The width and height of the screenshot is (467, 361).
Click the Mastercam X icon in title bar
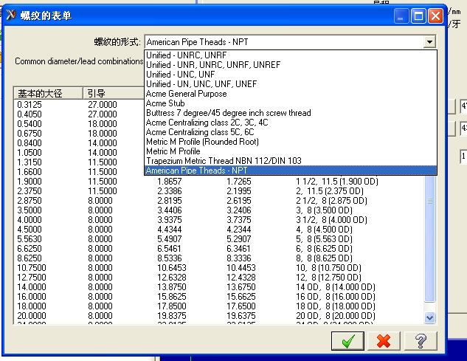coord(11,15)
